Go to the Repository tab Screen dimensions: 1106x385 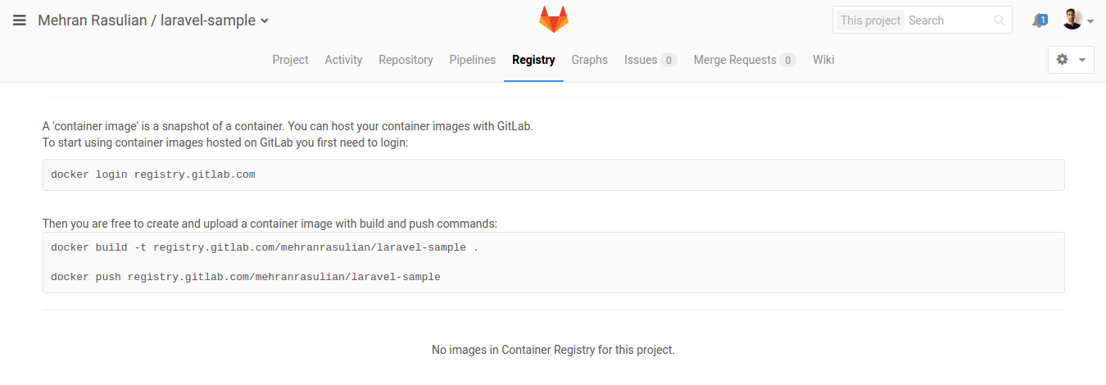coord(406,60)
